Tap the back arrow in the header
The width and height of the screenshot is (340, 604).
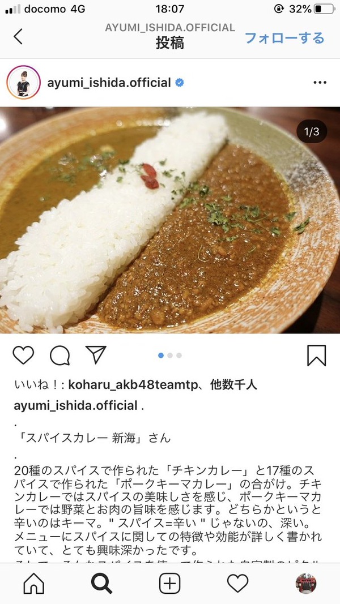pos(18,37)
